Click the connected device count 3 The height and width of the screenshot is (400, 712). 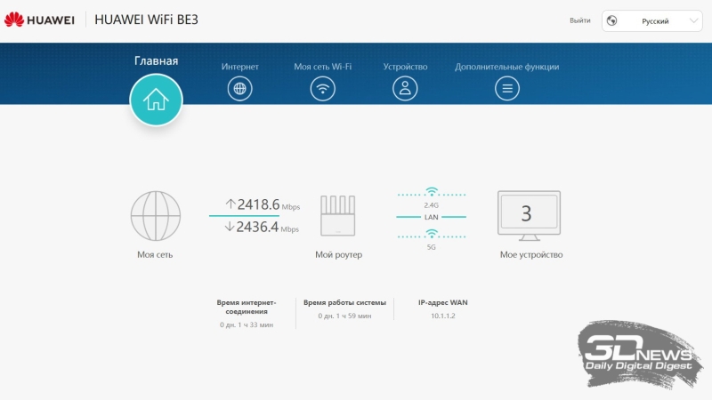pos(526,213)
